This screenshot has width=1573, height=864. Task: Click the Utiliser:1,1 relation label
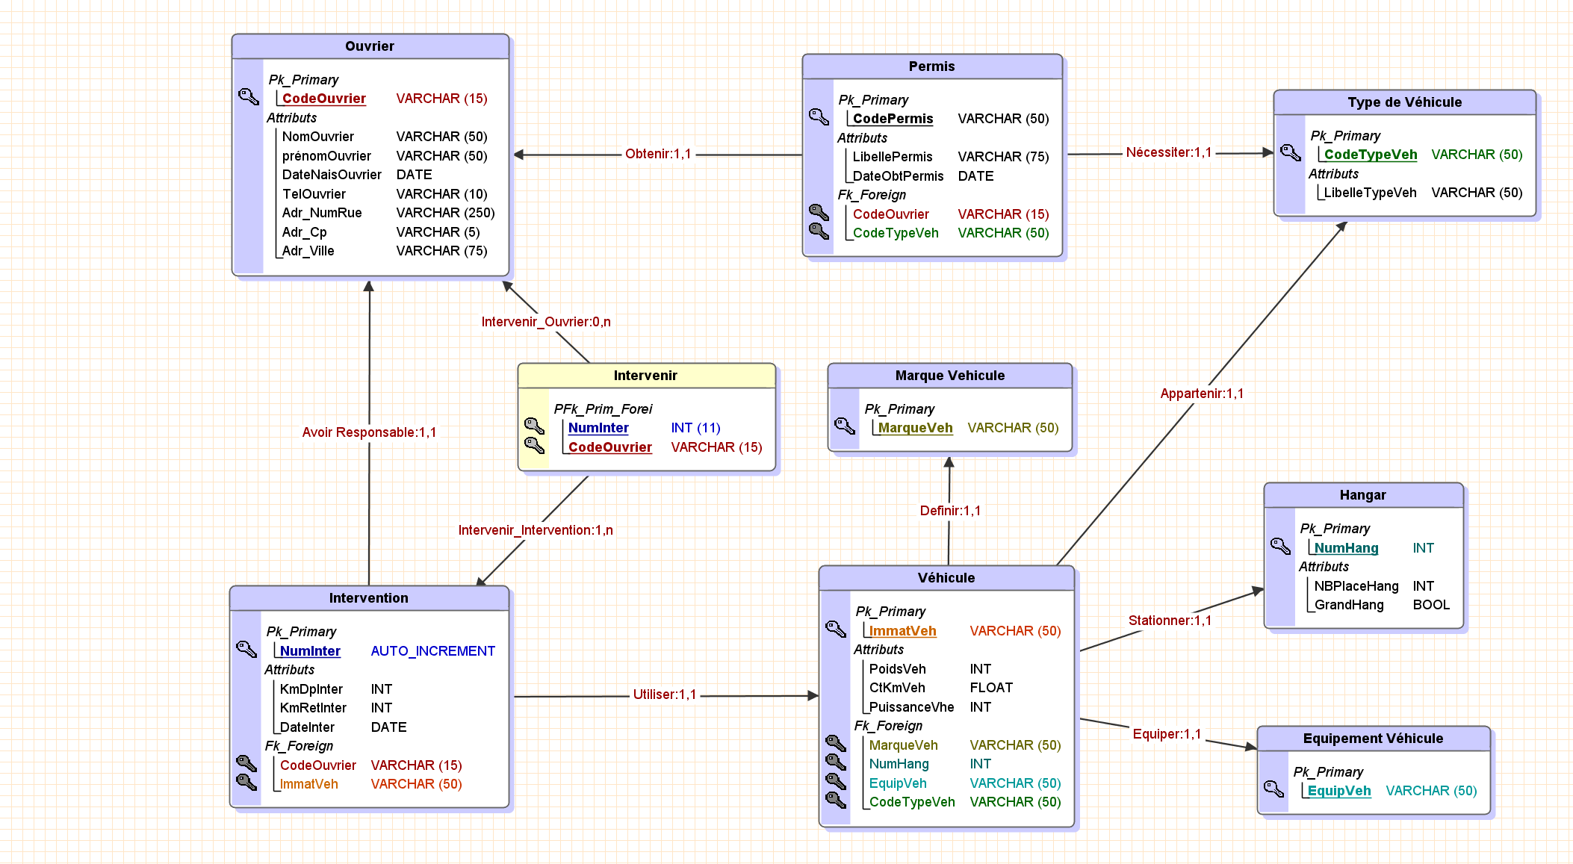coord(665,694)
